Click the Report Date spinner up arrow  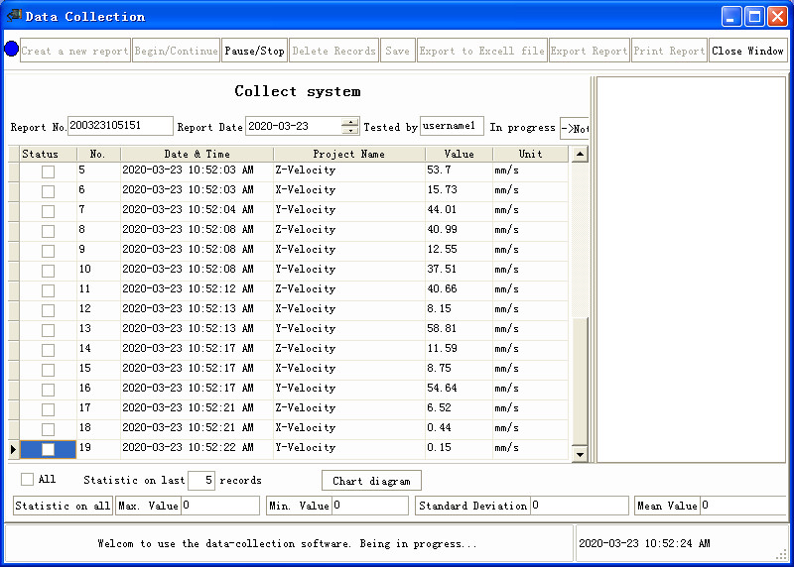coord(350,122)
